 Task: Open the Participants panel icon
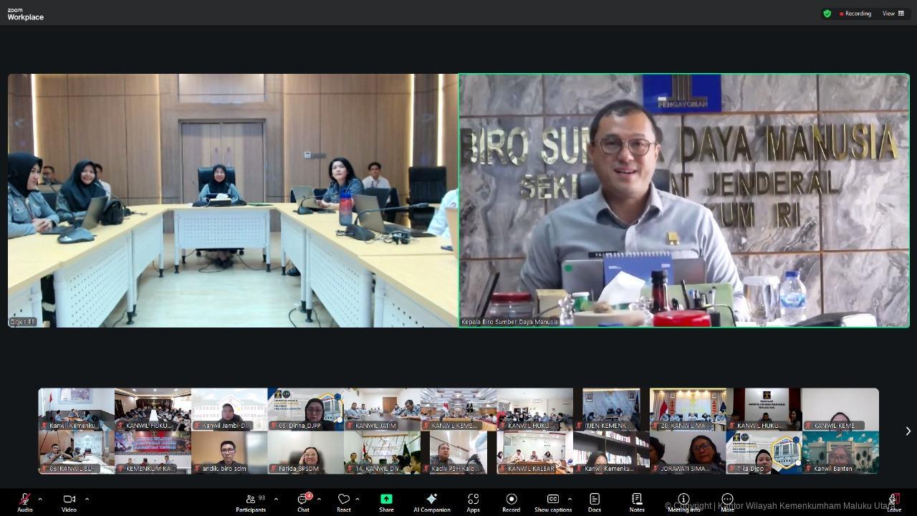point(251,500)
